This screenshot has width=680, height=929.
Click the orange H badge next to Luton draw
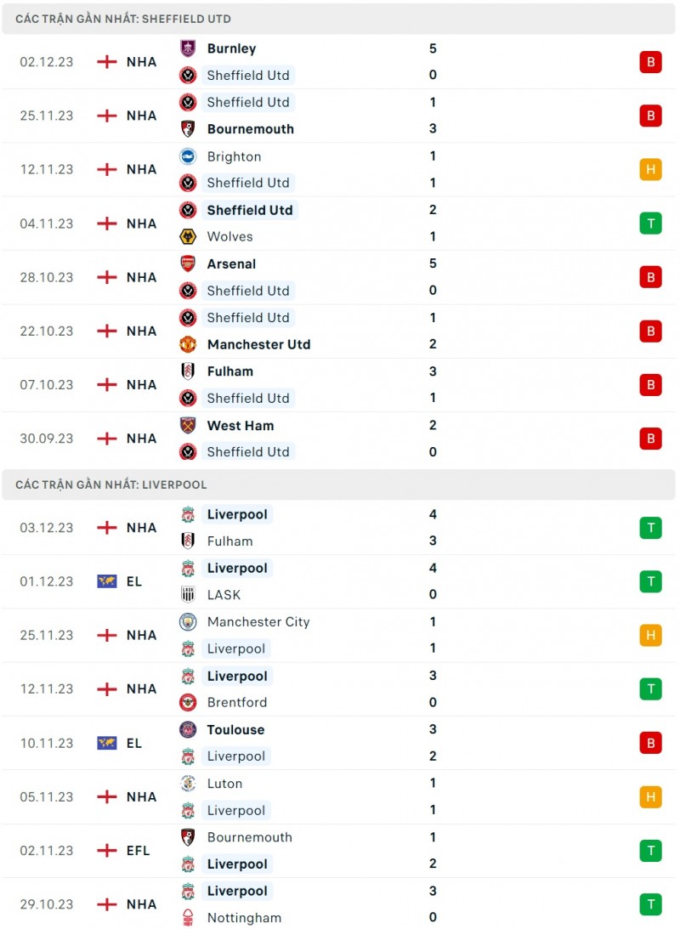coord(650,796)
